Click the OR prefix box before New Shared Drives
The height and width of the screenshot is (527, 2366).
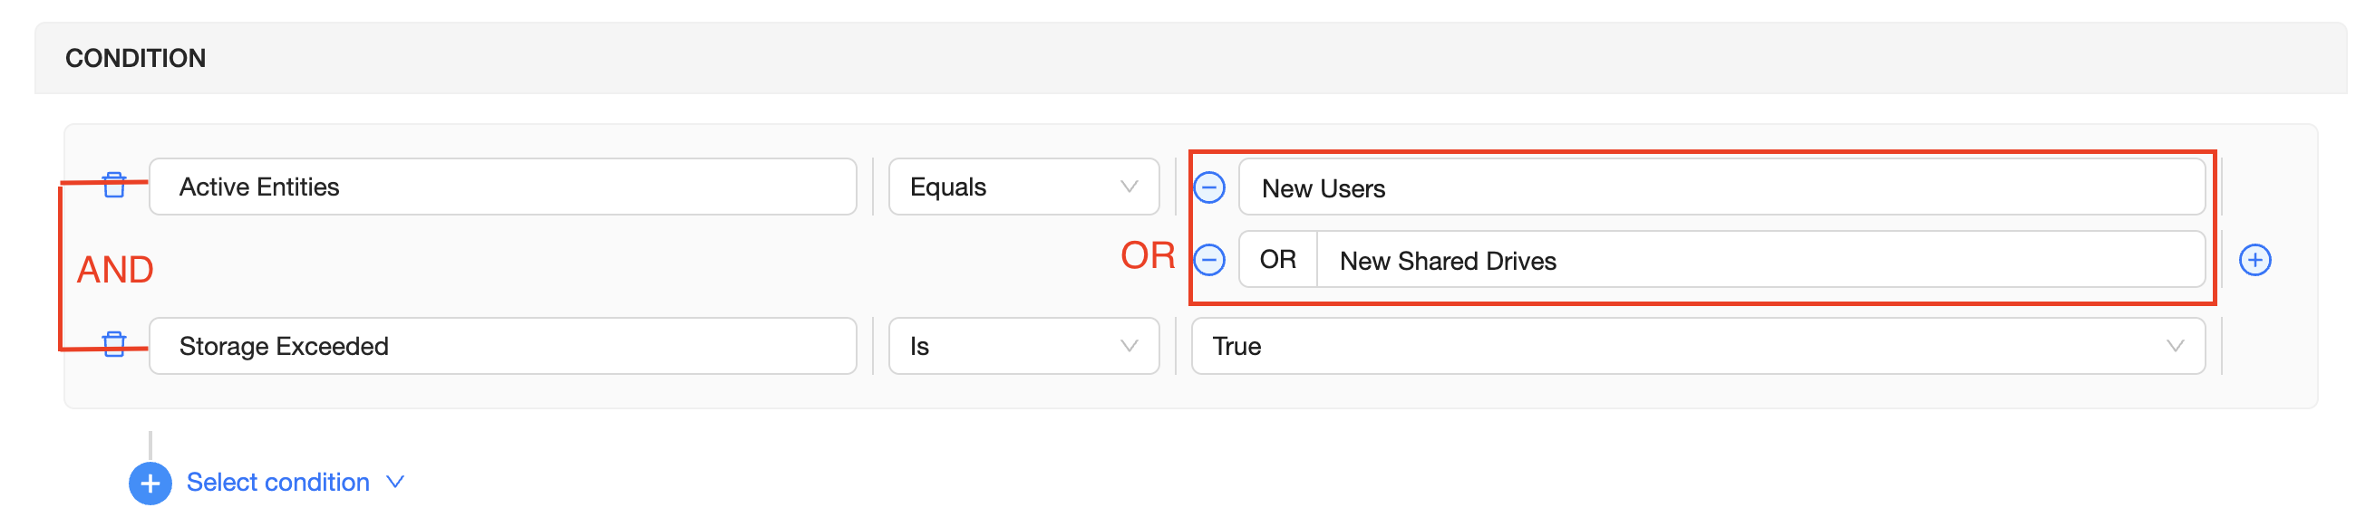[1277, 260]
